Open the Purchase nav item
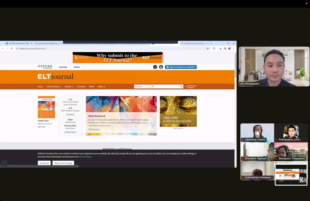Viewport: 310px width, 201px height. click(x=81, y=87)
